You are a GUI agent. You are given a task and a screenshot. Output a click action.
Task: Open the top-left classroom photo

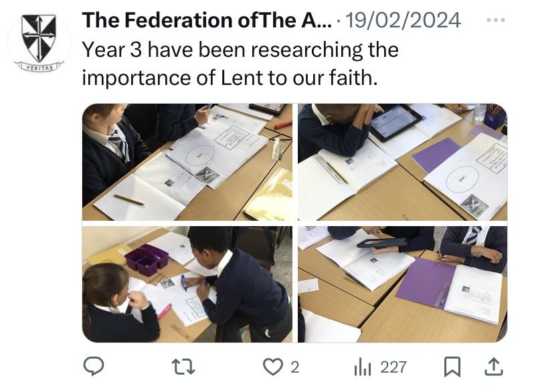pyautogui.click(x=187, y=162)
